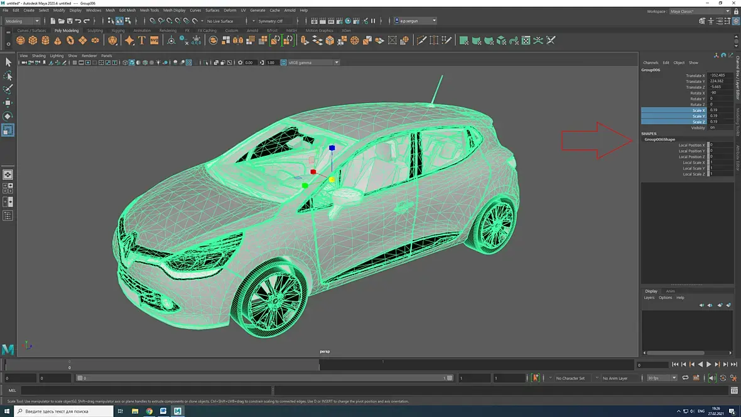Toggle the Auto Keyframe button

coord(535,378)
